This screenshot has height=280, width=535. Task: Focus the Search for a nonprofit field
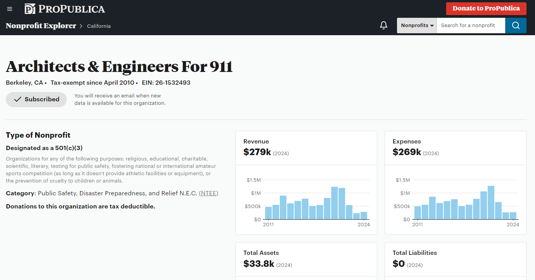tap(471, 26)
